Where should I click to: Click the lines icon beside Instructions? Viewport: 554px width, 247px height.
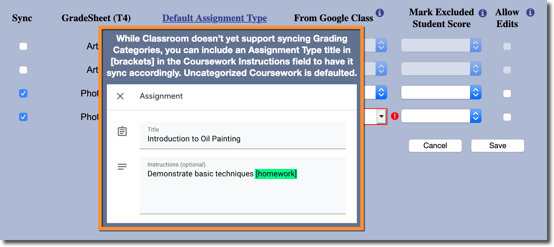(122, 167)
